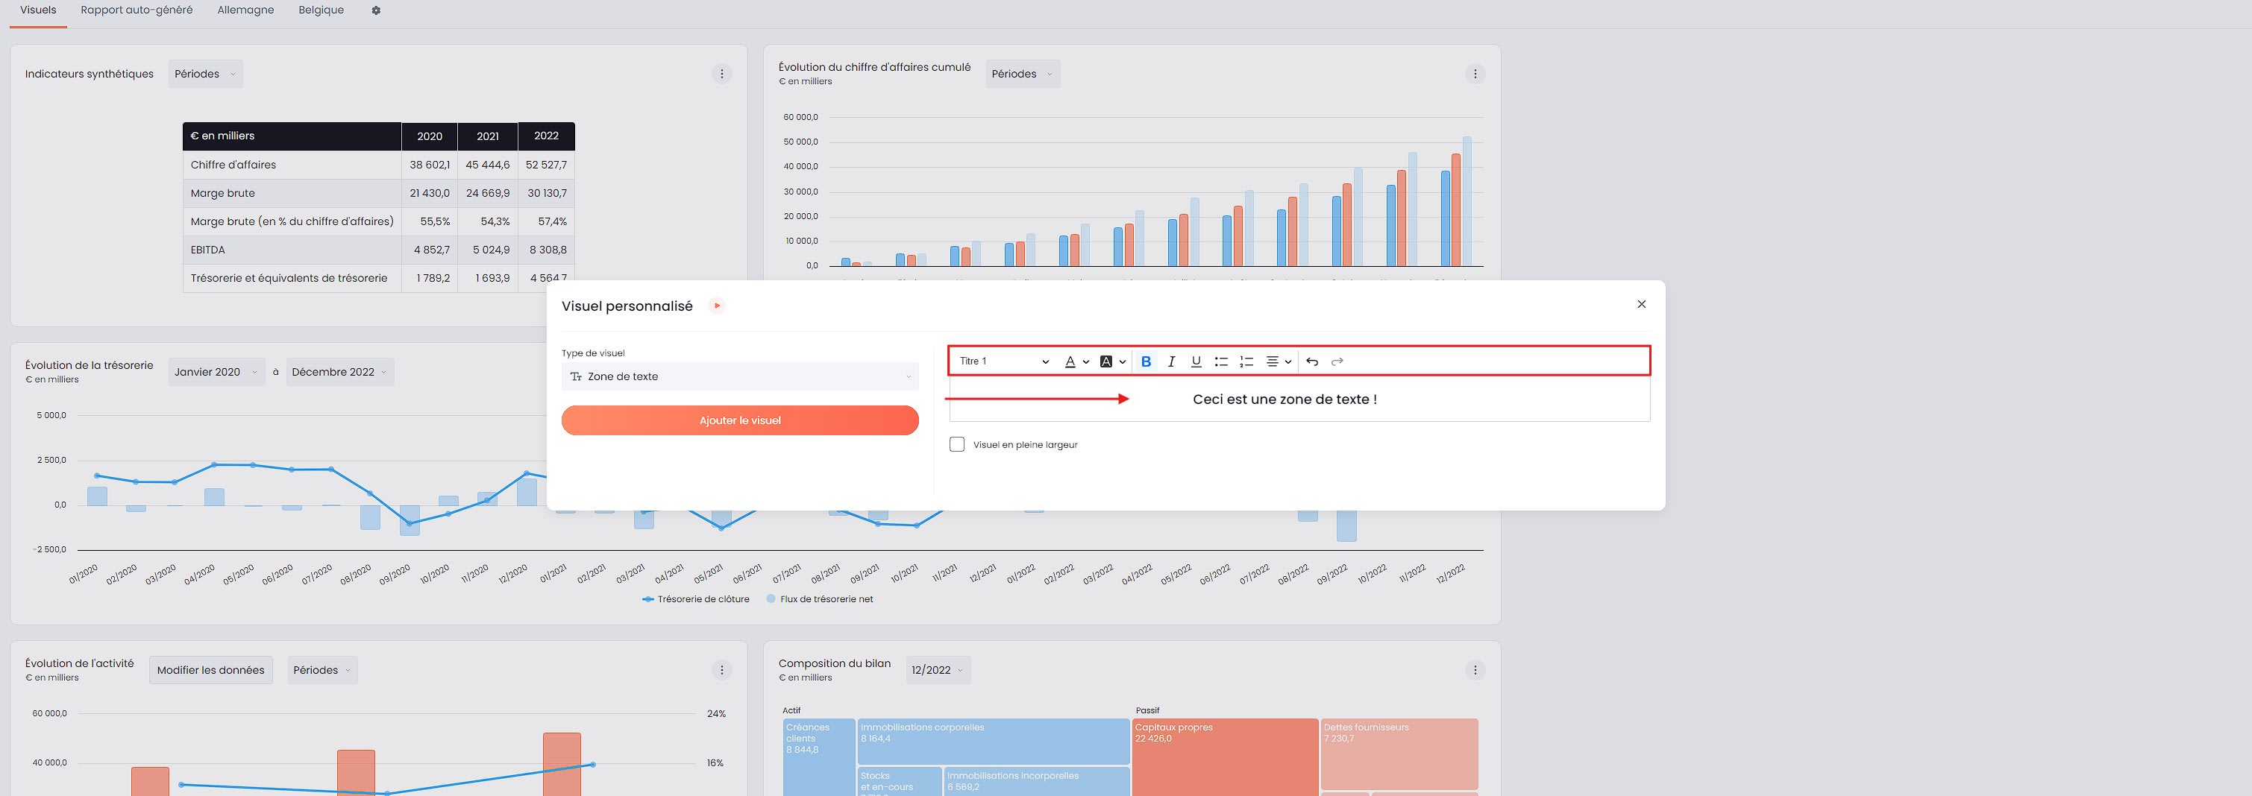Open the Type de visuel dropdown

point(739,376)
